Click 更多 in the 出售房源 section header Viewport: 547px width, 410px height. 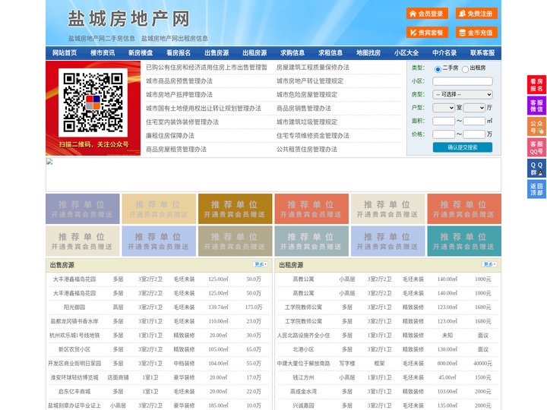[x=261, y=265]
